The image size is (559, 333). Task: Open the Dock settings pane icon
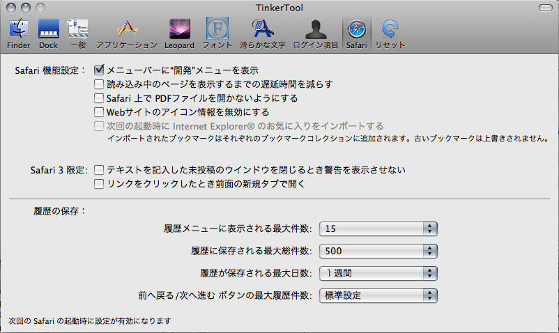[x=49, y=29]
